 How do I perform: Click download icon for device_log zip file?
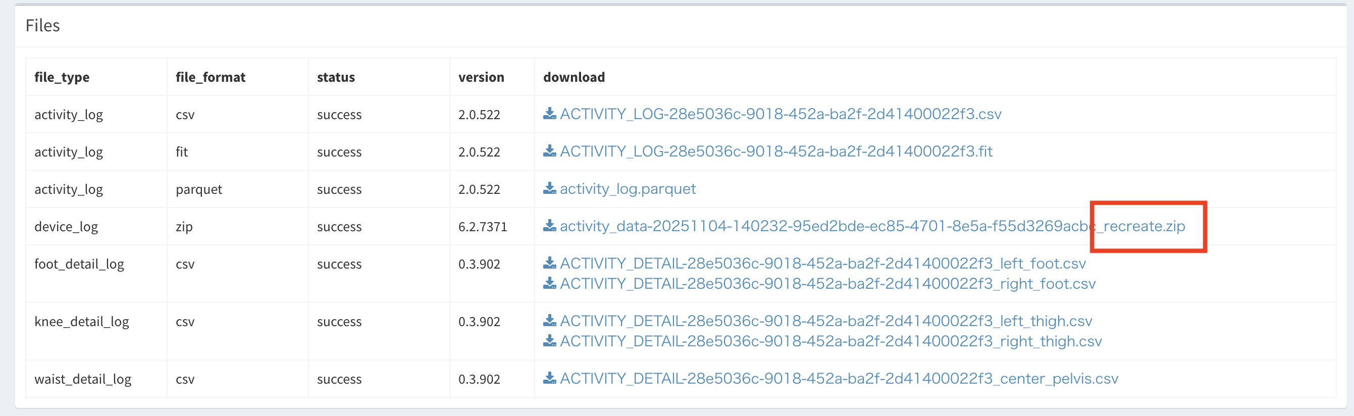coord(549,226)
